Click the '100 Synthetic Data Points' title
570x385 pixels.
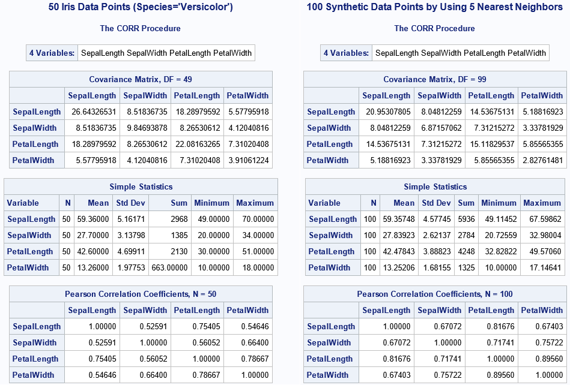click(434, 8)
